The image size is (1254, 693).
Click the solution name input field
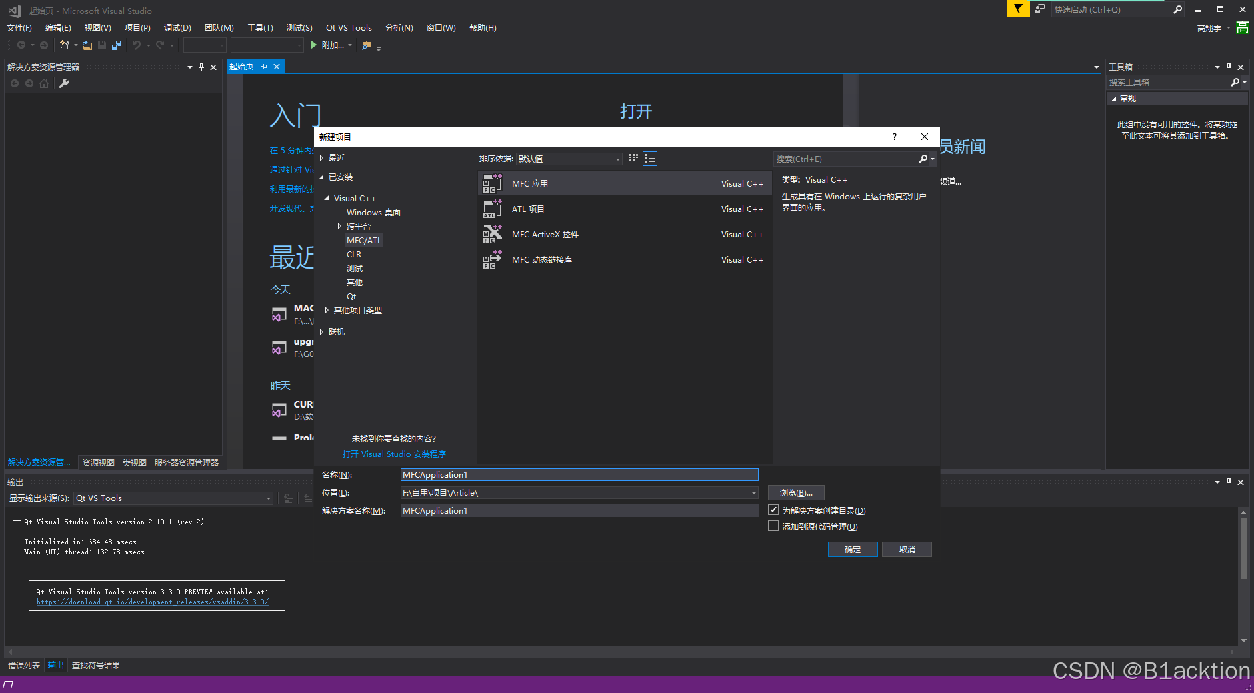click(x=579, y=510)
